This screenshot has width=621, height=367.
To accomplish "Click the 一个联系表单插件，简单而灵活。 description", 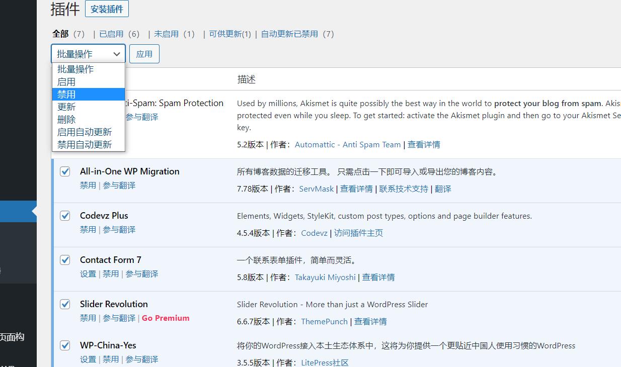I will [x=298, y=260].
